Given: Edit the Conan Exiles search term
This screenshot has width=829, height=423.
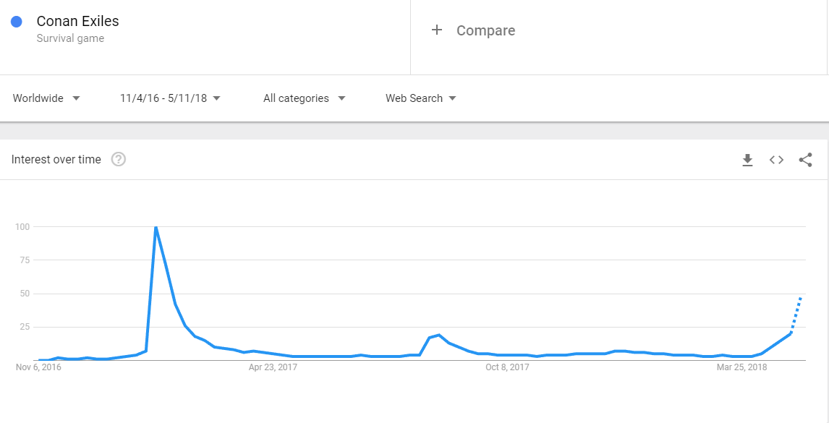Looking at the screenshot, I should [x=77, y=21].
